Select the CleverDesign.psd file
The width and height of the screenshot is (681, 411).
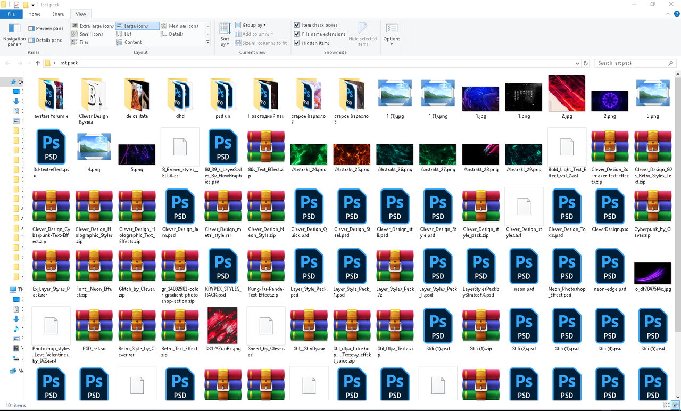pos(610,211)
